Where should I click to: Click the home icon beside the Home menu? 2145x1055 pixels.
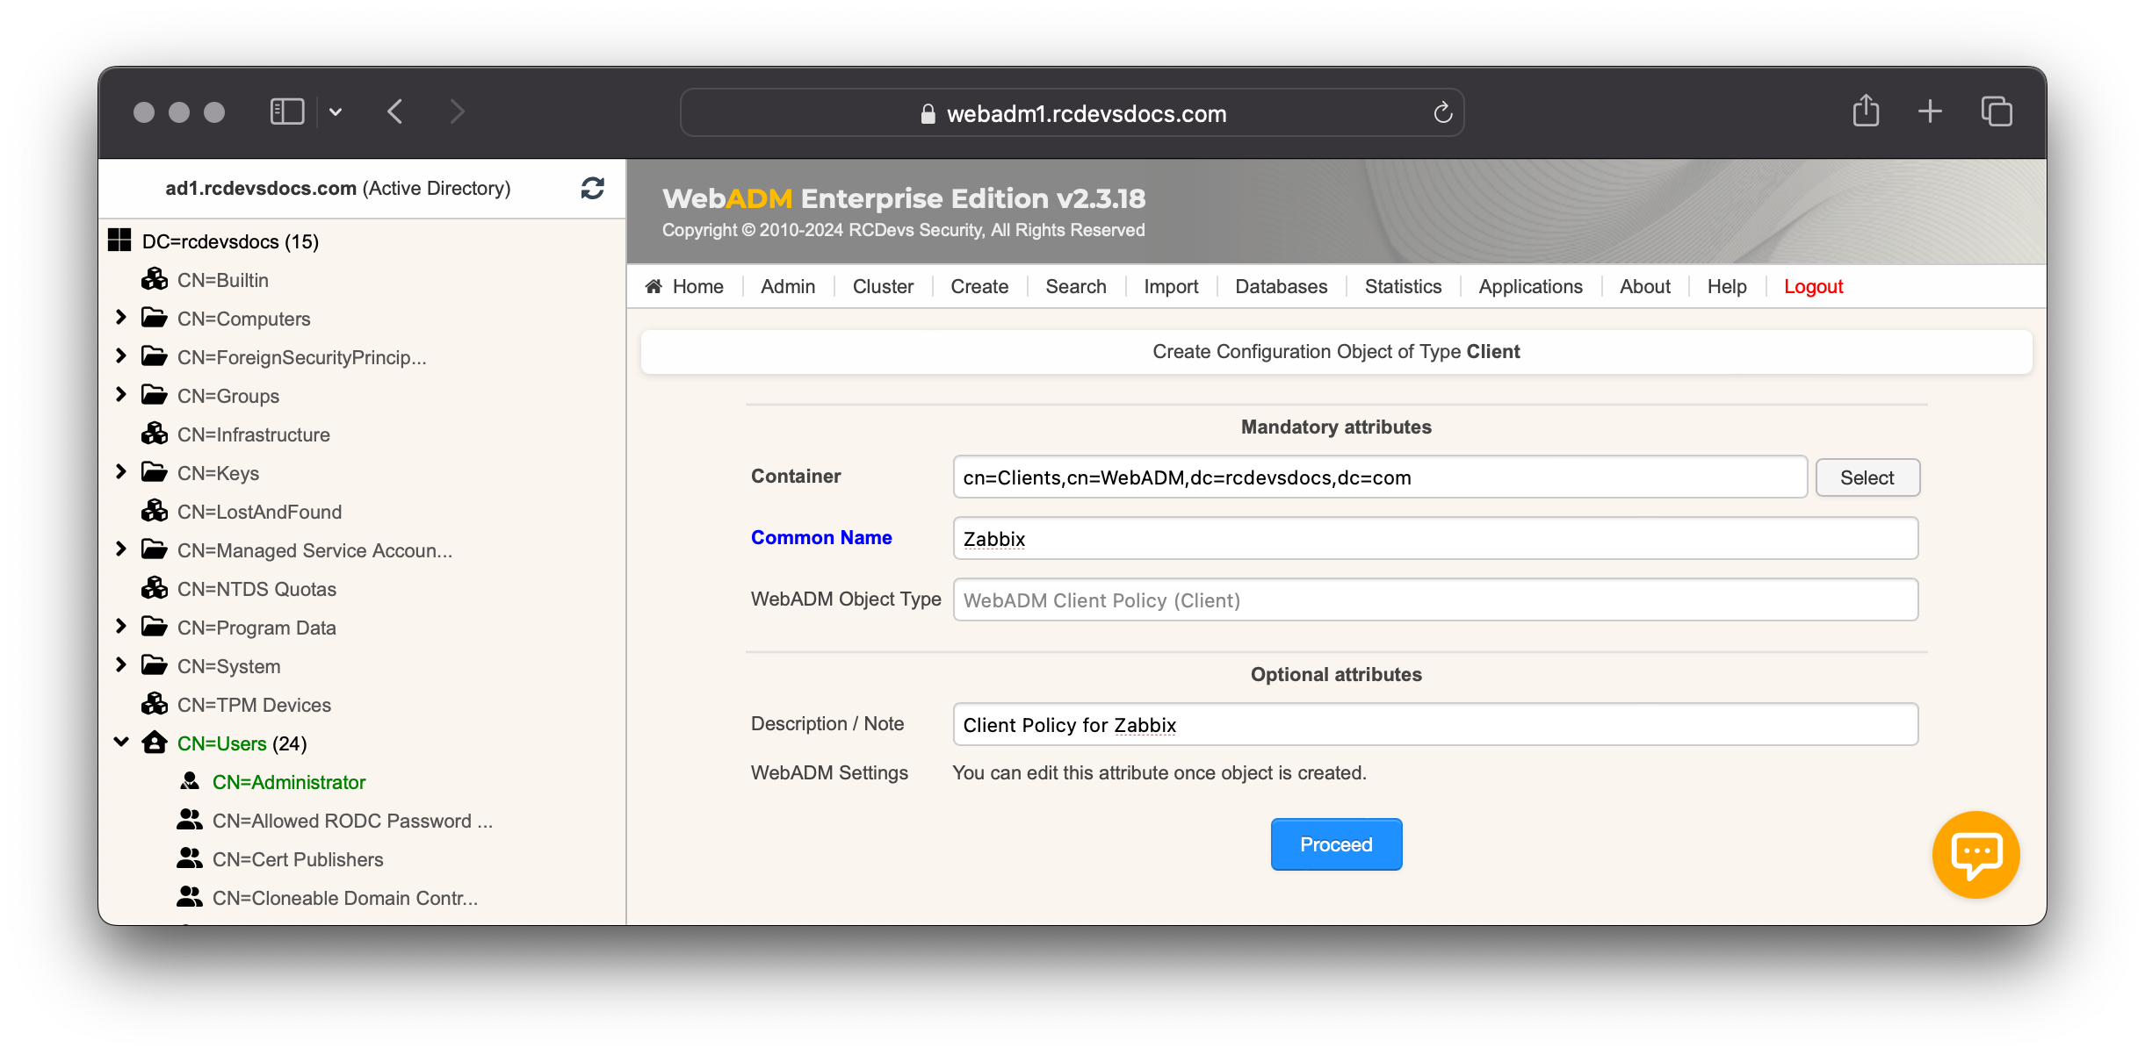[x=652, y=286]
